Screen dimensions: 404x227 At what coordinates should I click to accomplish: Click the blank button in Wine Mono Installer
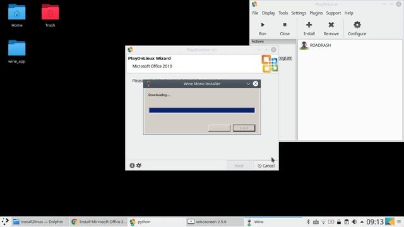(219, 128)
